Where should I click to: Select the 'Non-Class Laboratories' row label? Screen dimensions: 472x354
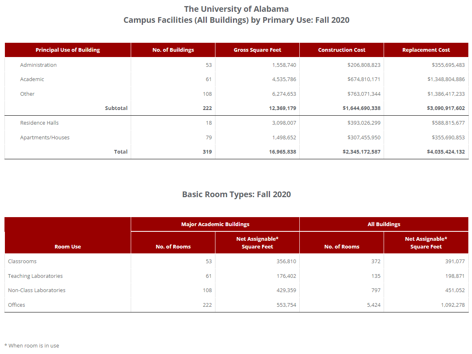pos(37,290)
